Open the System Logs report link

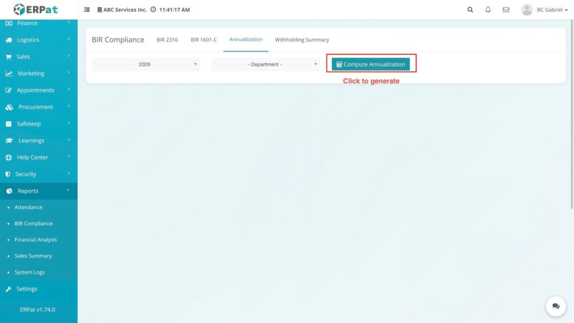coord(30,272)
